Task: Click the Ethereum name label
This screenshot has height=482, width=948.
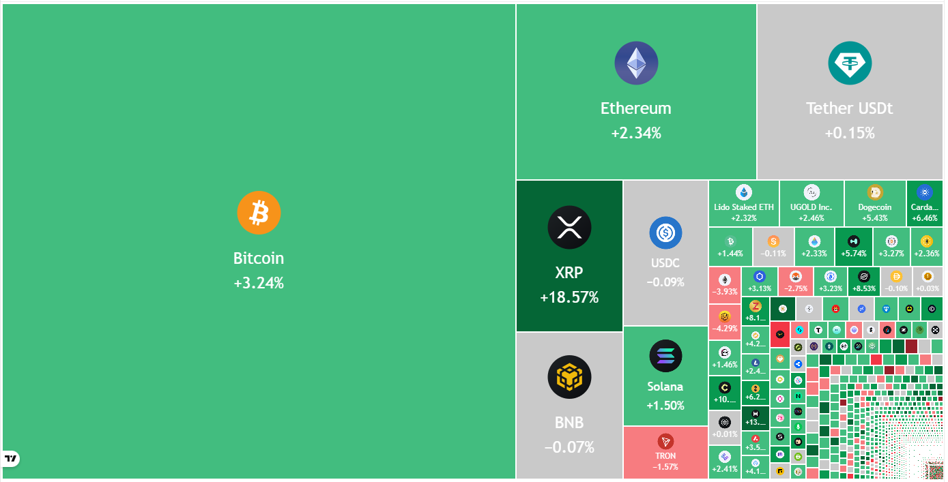Action: click(x=636, y=108)
